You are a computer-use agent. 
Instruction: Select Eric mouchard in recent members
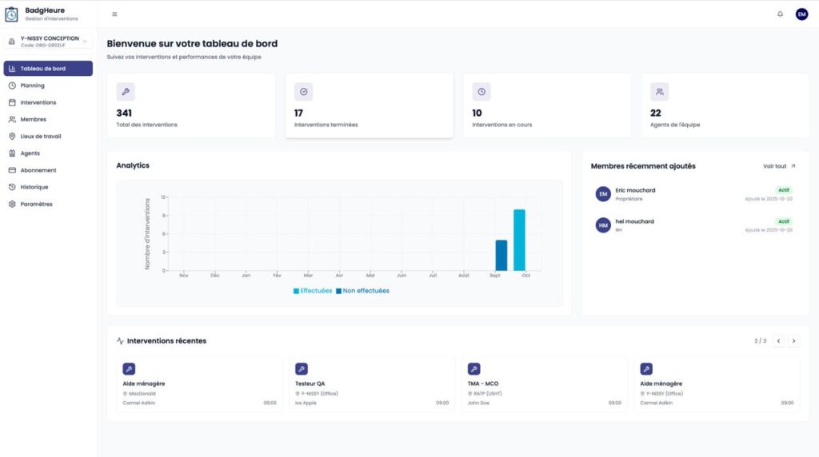(635, 190)
